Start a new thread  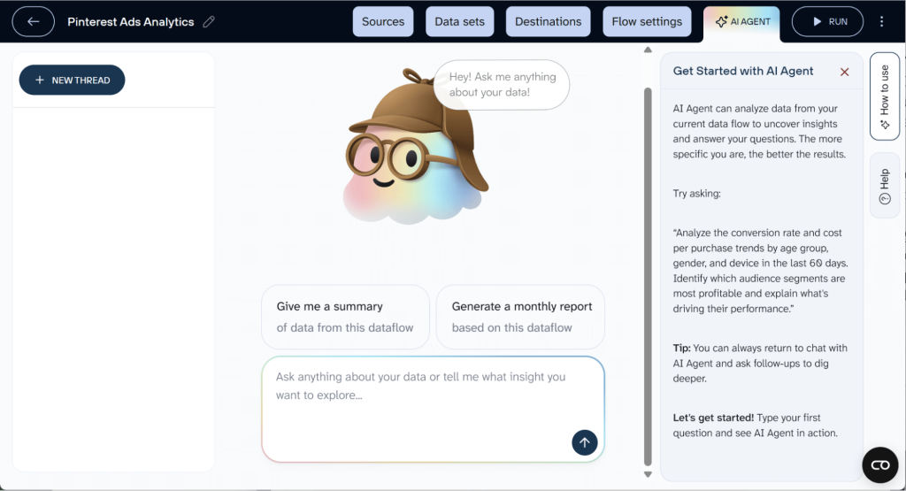72,81
